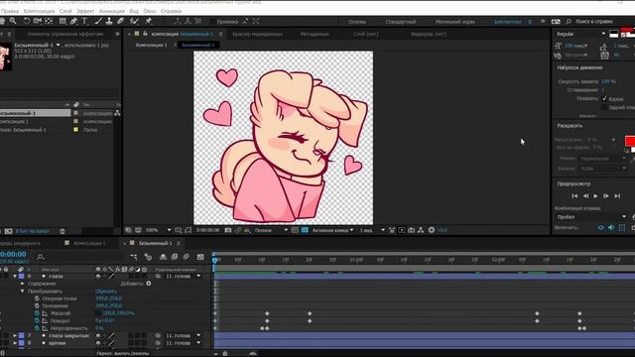
Task: Click the composition flowchart icon under viewer
Action: coord(421,230)
